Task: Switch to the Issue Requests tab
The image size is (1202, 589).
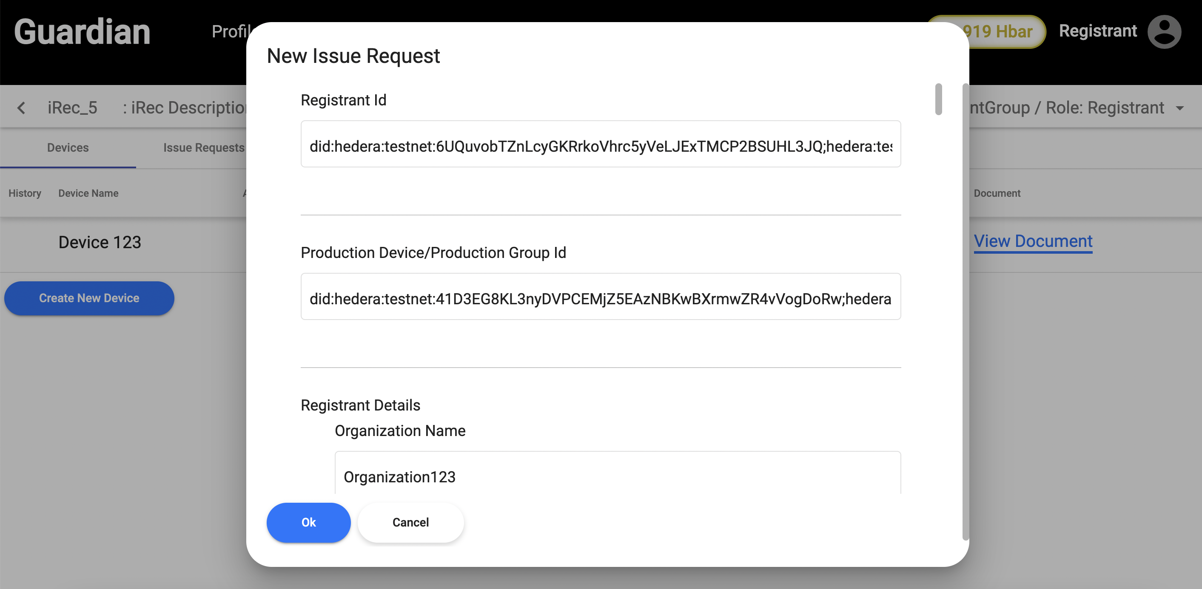Action: [x=203, y=148]
